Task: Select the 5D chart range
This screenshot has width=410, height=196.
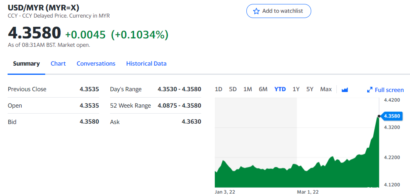Action: coord(233,89)
